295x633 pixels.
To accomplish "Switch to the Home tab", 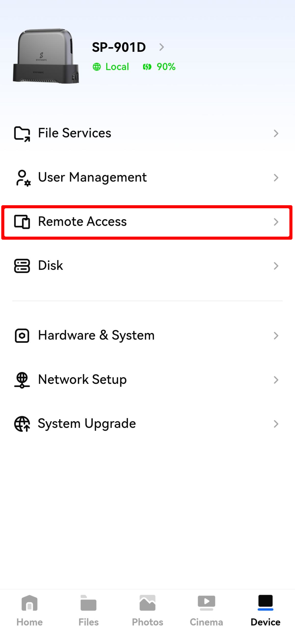I will tap(30, 610).
